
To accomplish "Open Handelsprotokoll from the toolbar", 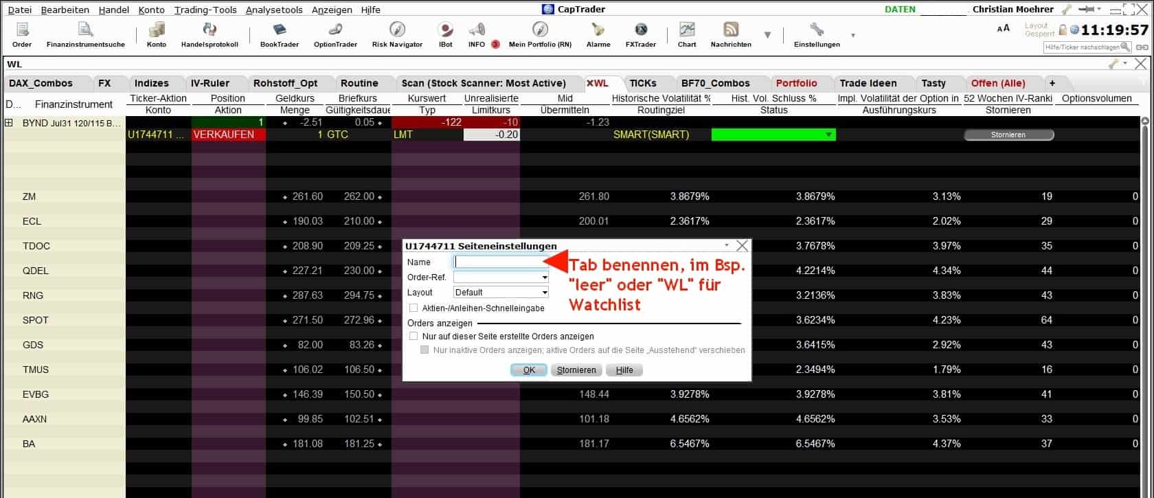I will coord(210,34).
